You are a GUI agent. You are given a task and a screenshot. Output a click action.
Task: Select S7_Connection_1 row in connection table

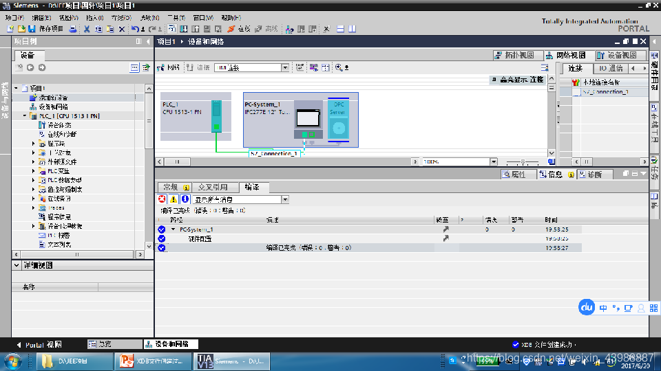pos(604,91)
